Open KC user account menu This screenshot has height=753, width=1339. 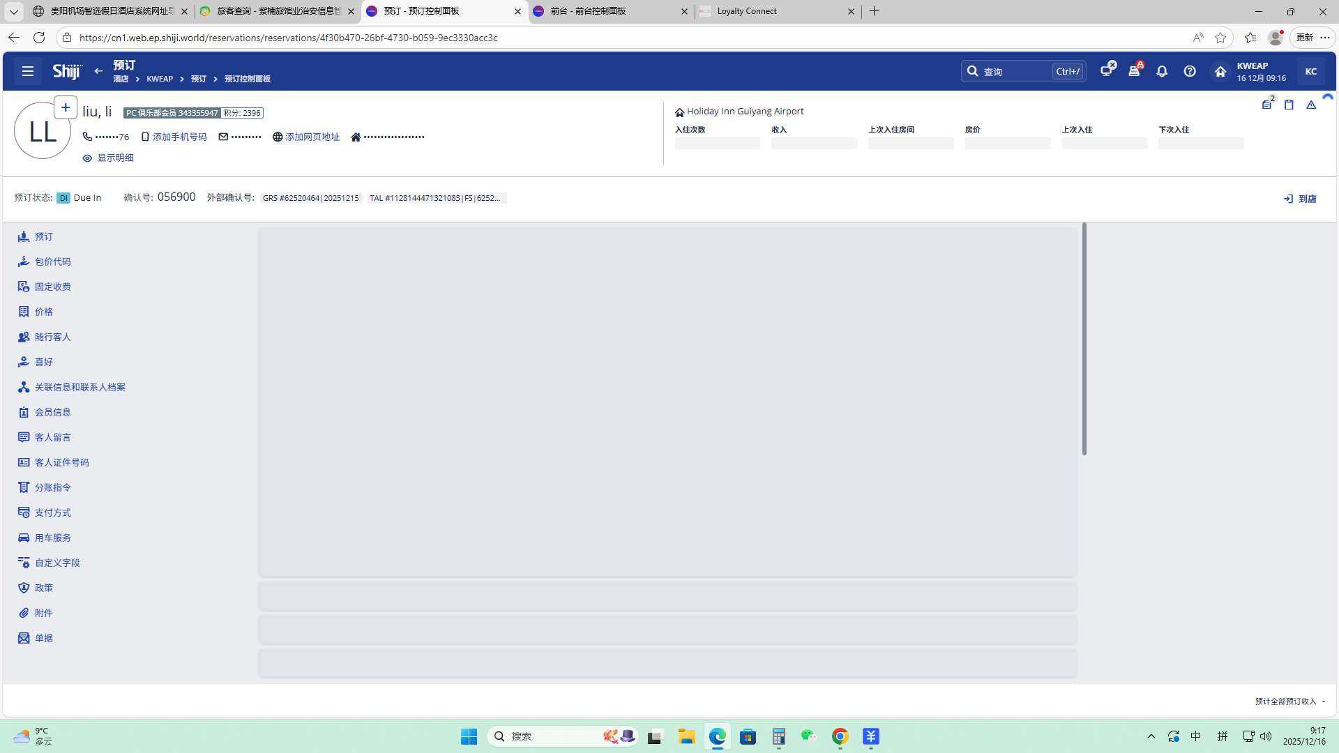(x=1311, y=71)
